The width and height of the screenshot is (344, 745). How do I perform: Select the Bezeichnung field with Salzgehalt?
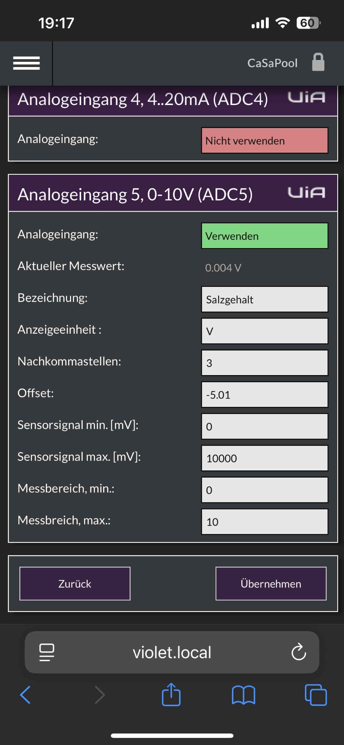click(265, 299)
